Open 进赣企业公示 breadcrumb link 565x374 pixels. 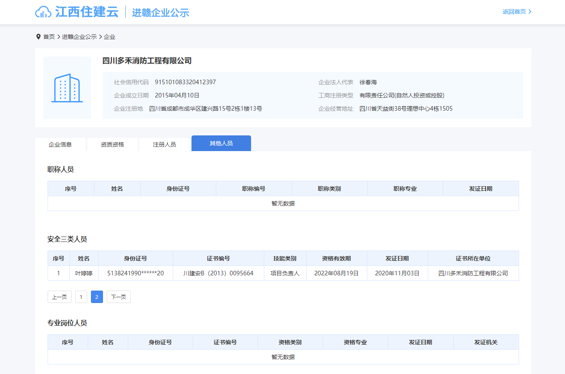tap(79, 37)
